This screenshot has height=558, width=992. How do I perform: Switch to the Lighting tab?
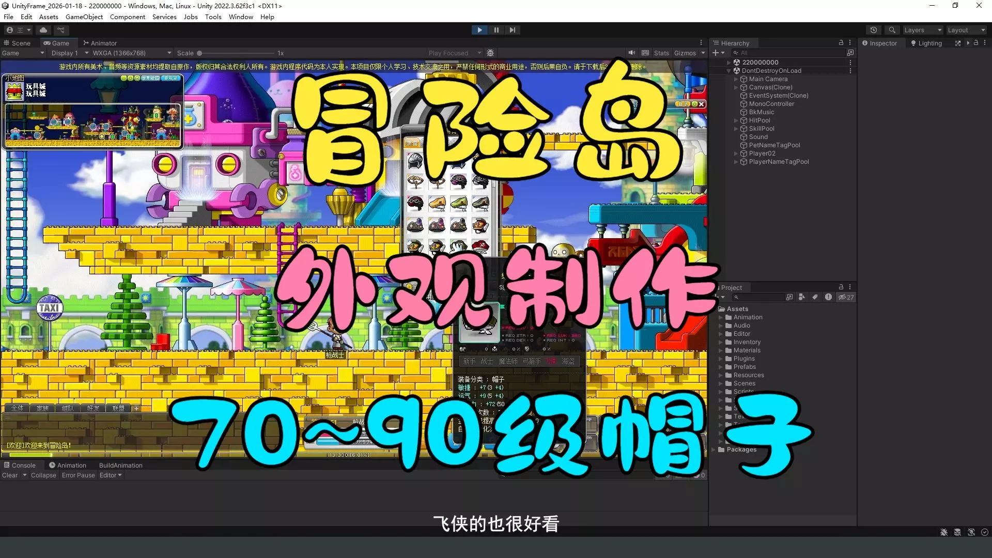(x=926, y=43)
